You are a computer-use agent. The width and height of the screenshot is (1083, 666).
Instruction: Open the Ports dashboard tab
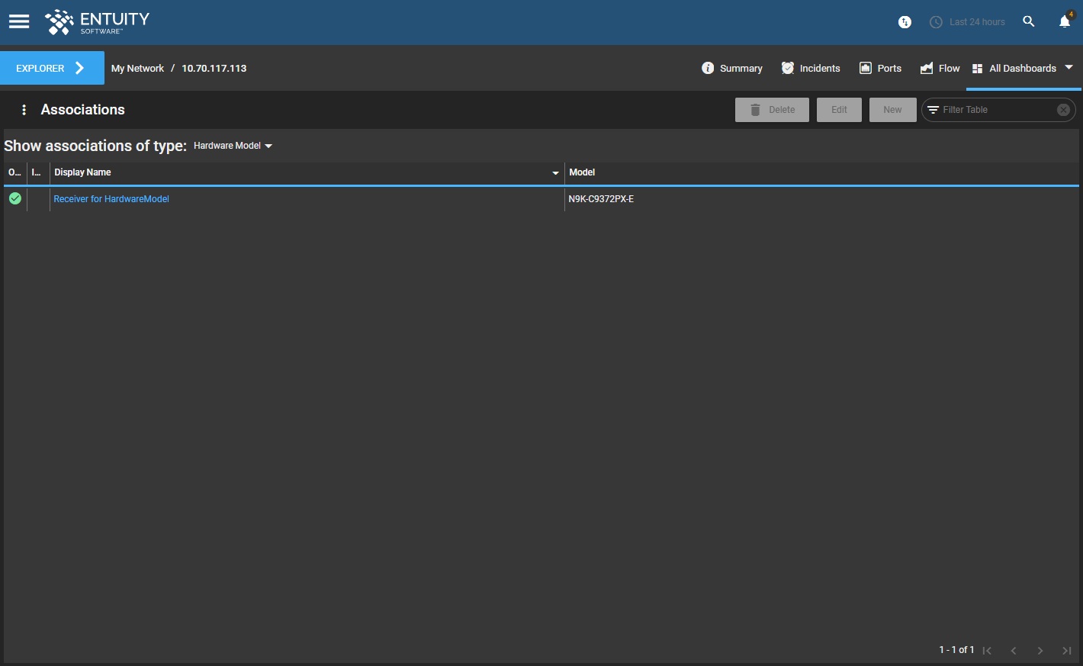[x=880, y=68]
